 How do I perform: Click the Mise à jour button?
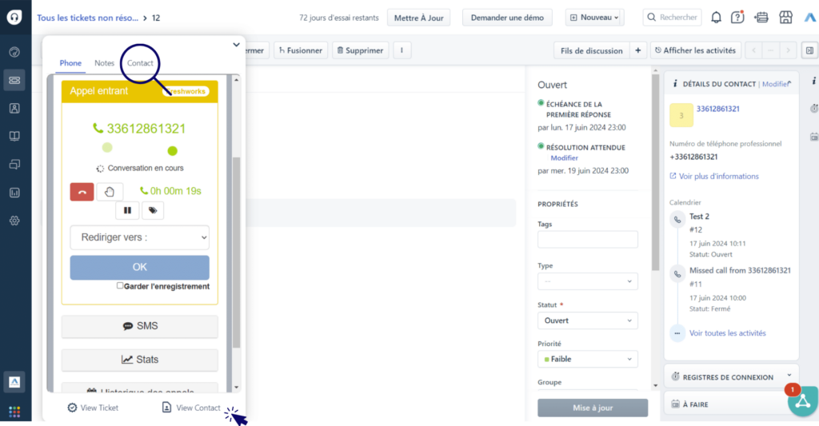(593, 408)
